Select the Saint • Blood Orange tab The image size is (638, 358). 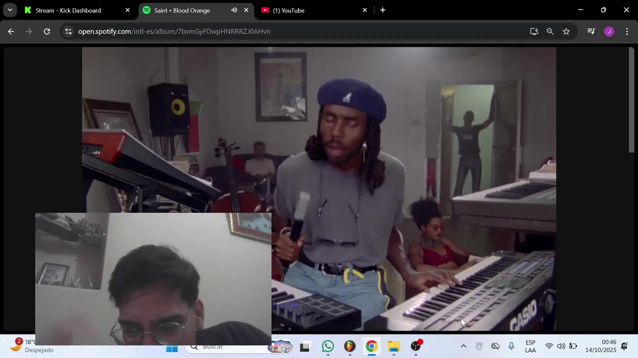coord(182,10)
